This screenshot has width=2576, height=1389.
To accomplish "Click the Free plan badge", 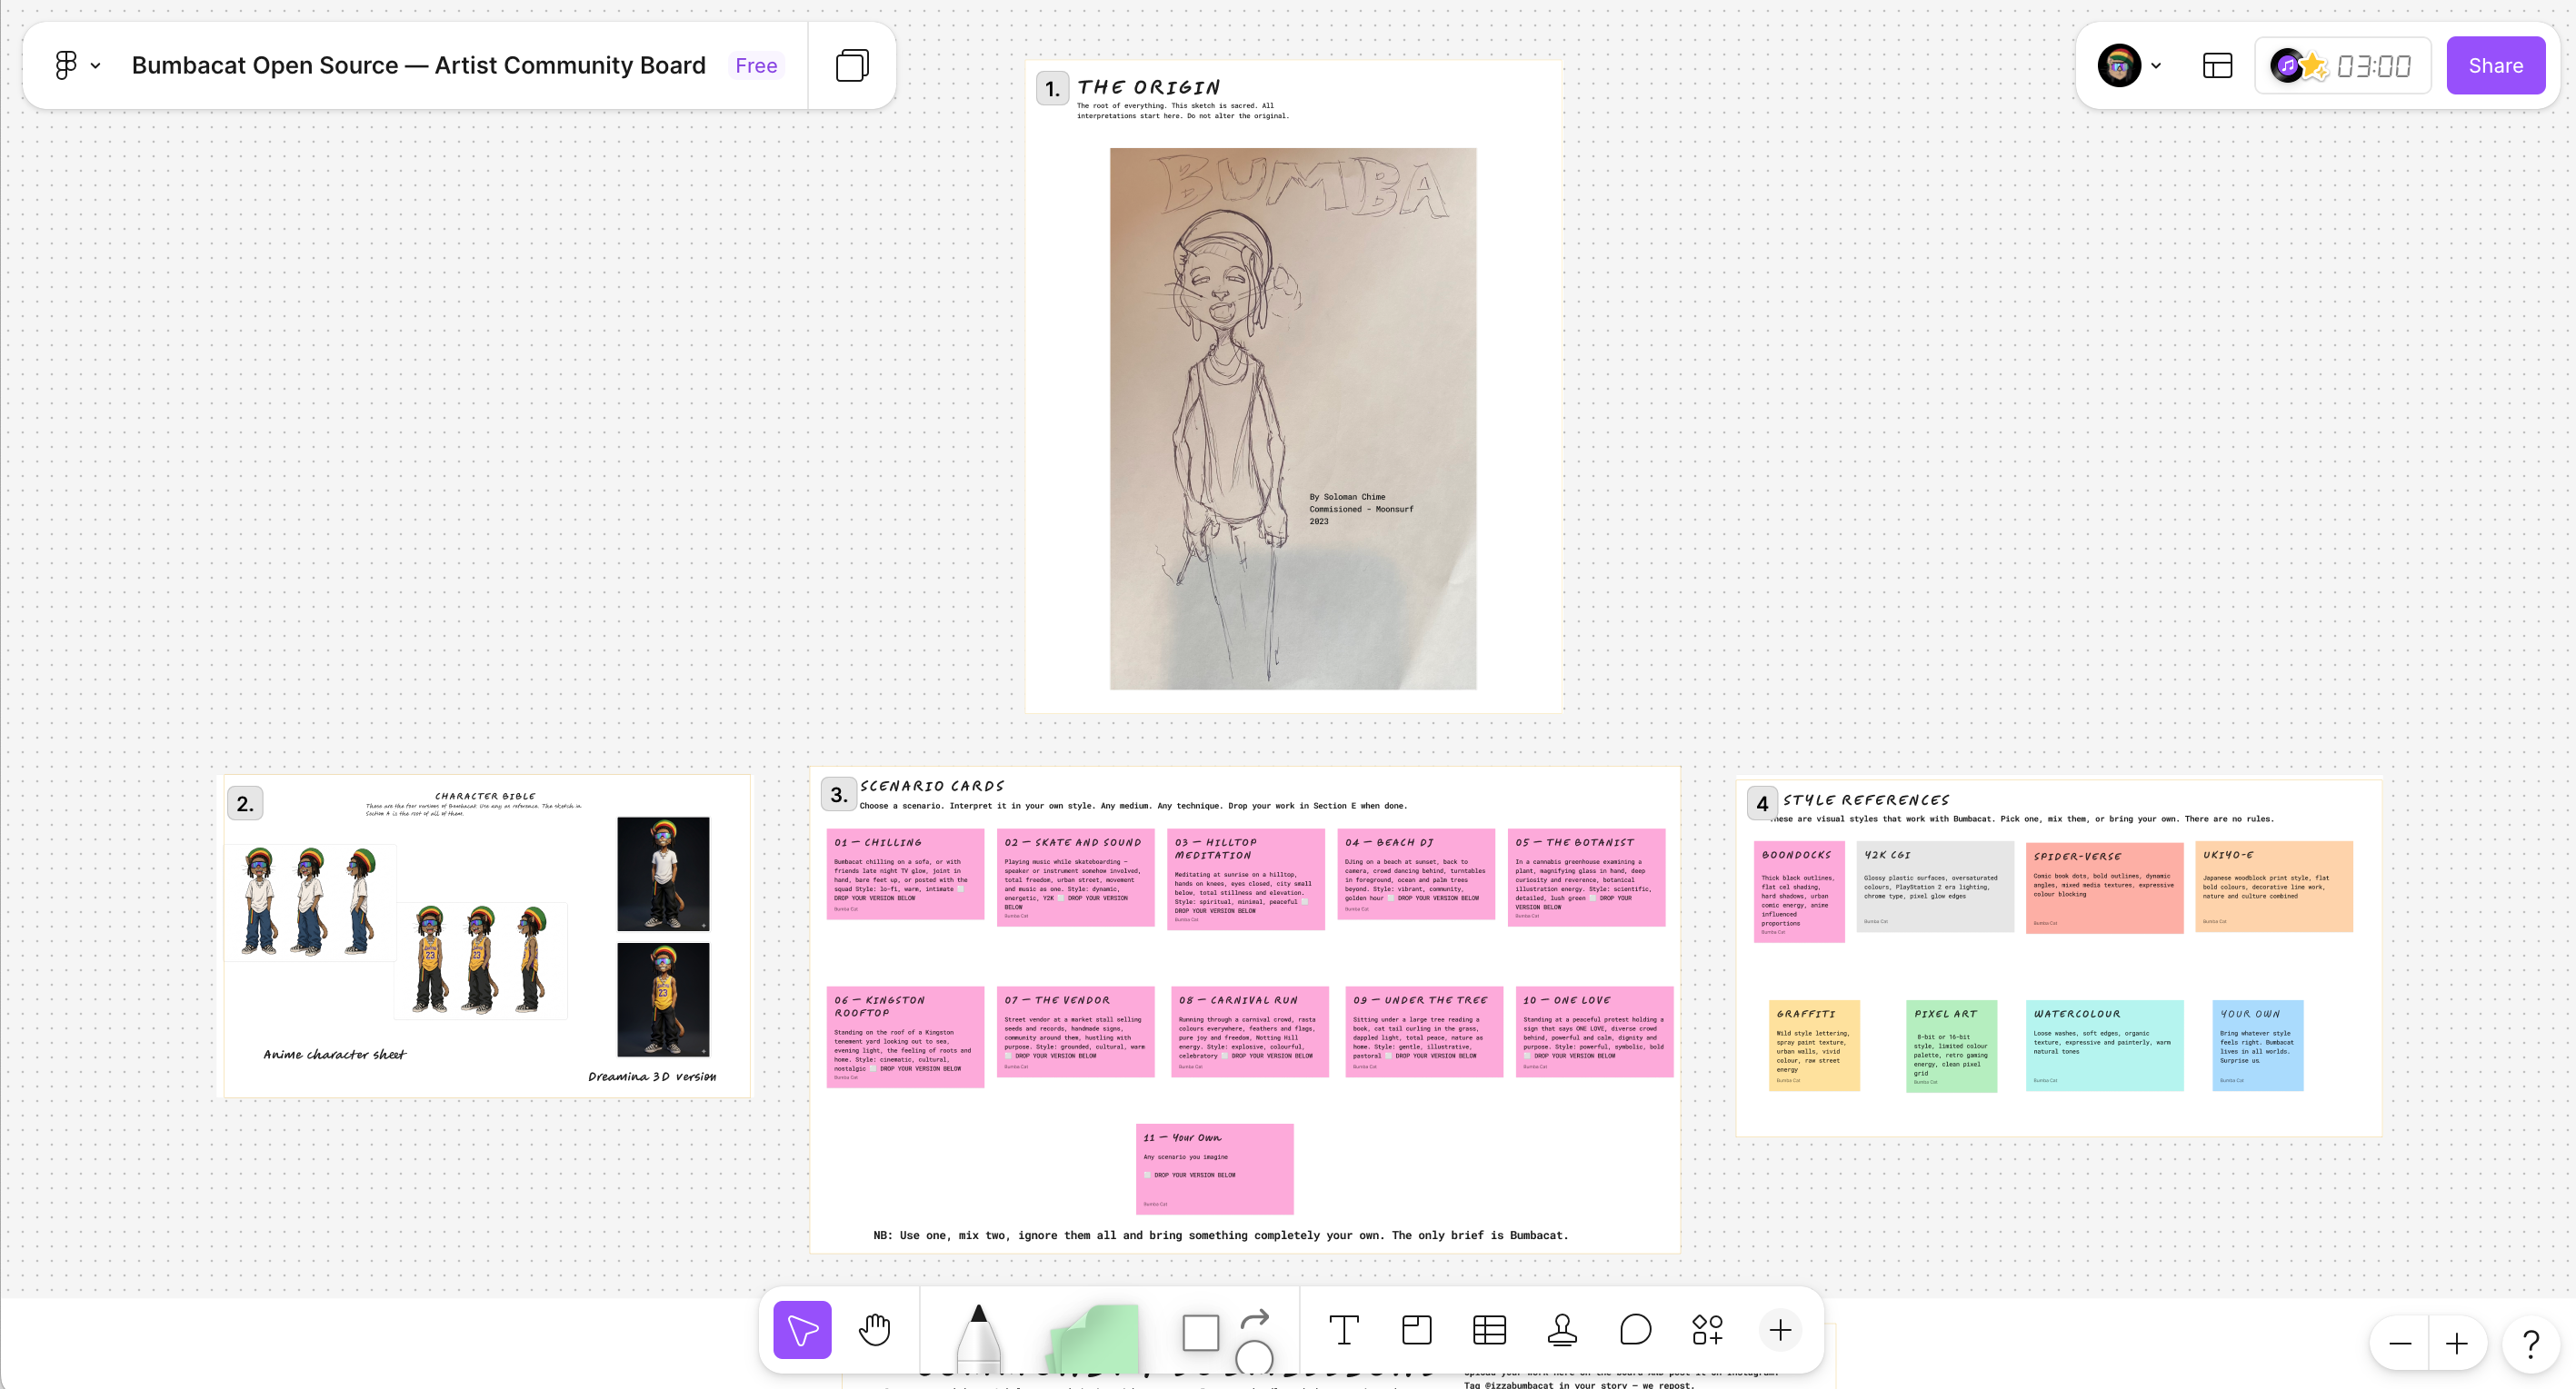I will click(x=756, y=65).
